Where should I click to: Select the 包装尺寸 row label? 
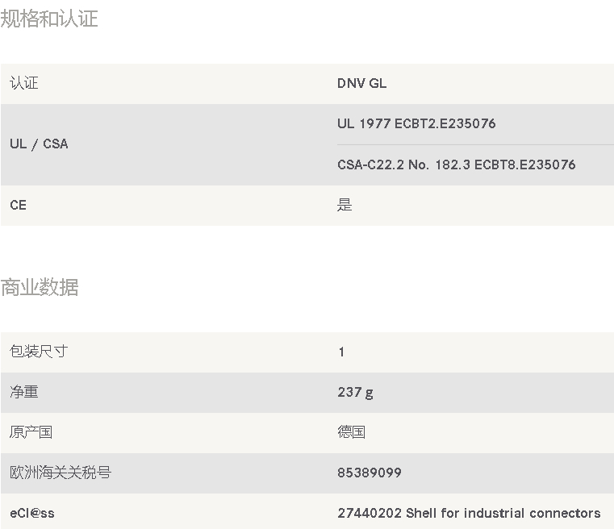(39, 352)
